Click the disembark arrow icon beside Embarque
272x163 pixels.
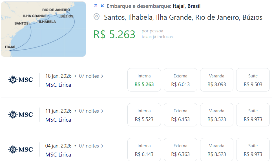102,6
